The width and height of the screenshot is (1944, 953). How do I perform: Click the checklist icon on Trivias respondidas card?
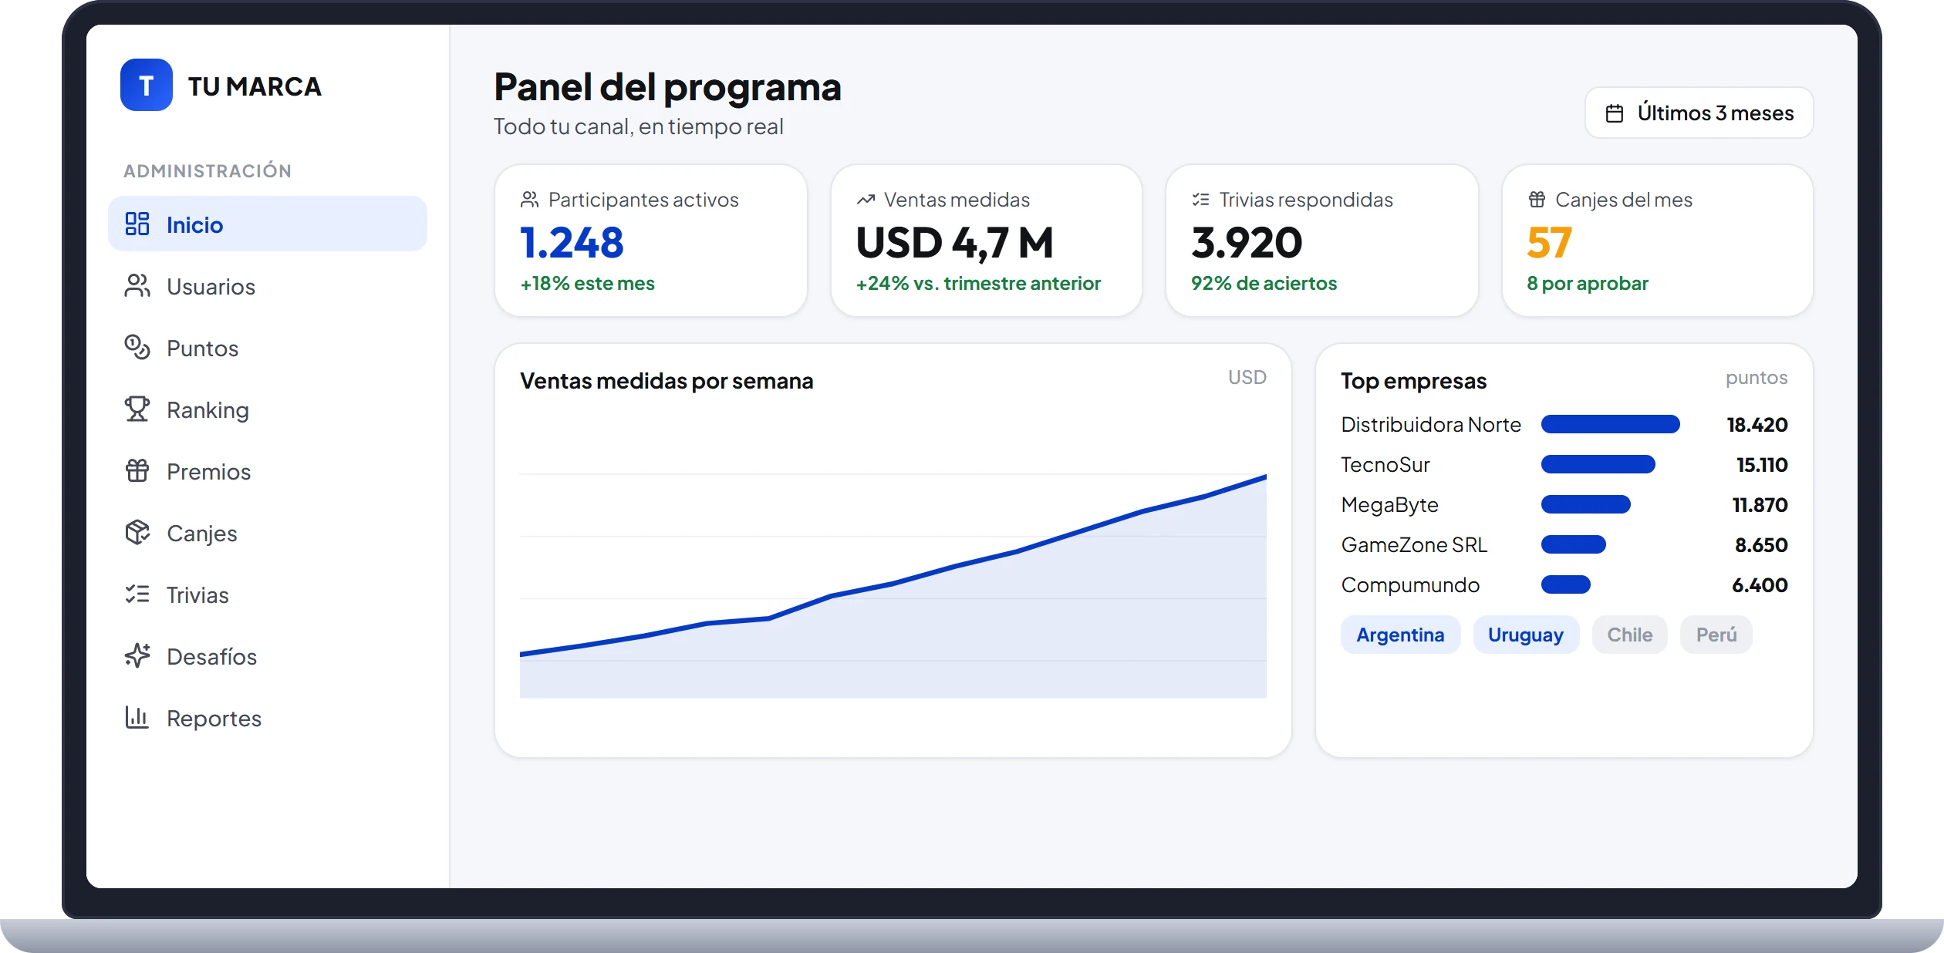(x=1200, y=200)
